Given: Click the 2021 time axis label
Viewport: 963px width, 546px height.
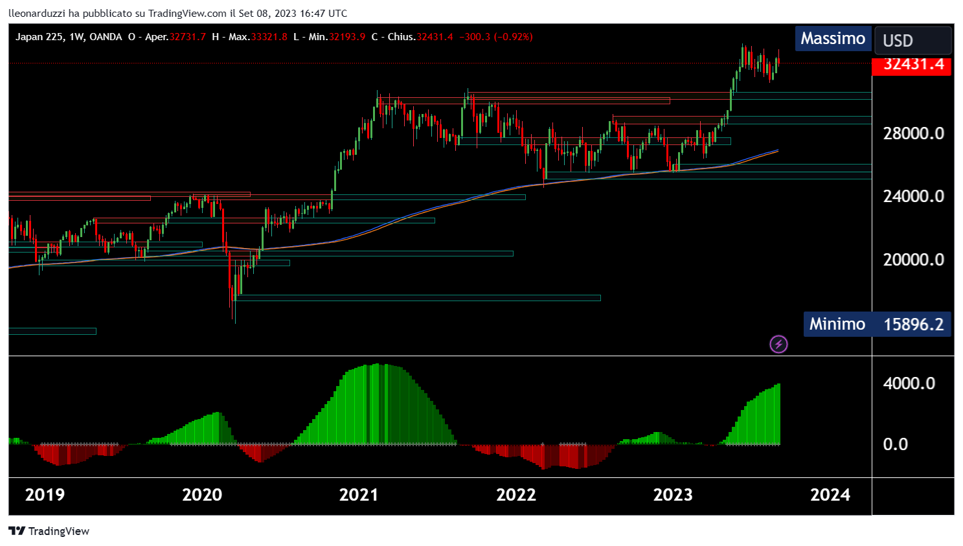Looking at the screenshot, I should click(x=359, y=495).
